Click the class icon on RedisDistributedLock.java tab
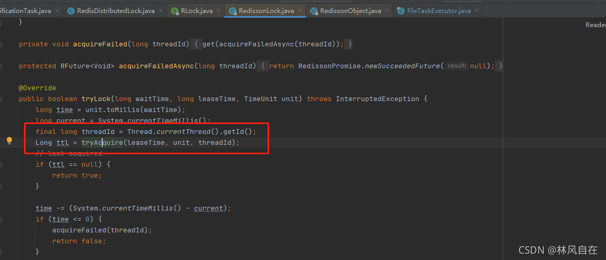This screenshot has width=606, height=260. (71, 11)
